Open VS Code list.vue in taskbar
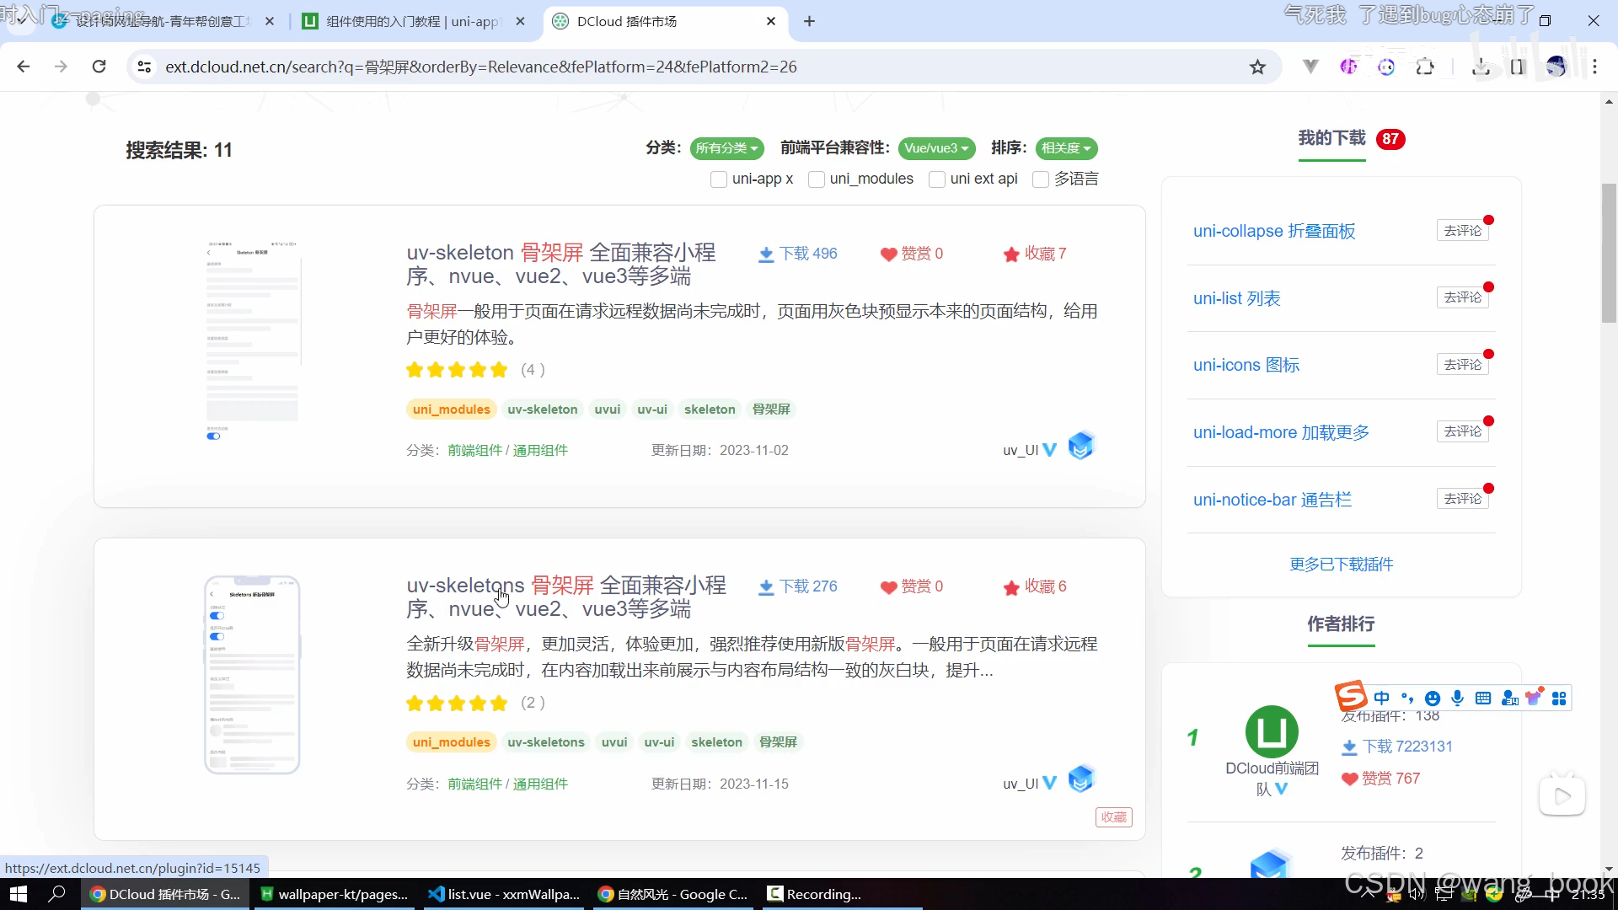Screen dimensions: 1618x910 point(504,894)
